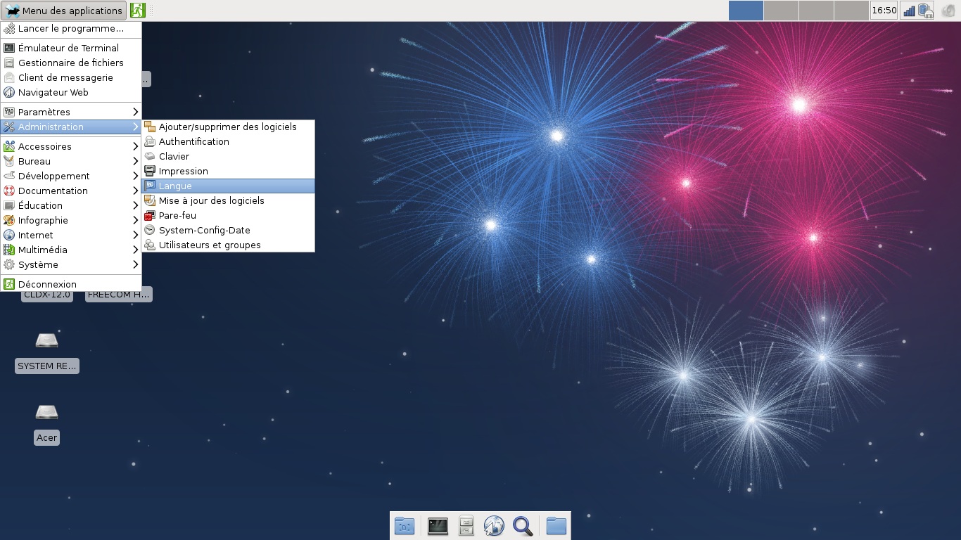Open the file cabinet icon in dock

click(x=466, y=525)
